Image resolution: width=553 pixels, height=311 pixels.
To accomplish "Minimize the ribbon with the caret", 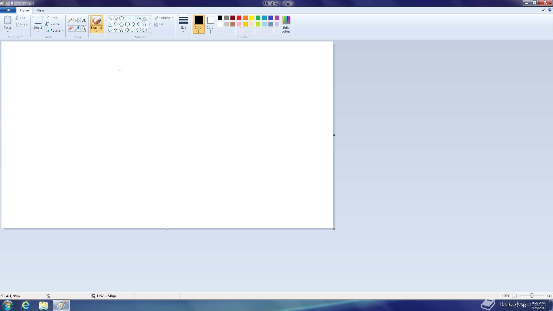I will click(543, 10).
